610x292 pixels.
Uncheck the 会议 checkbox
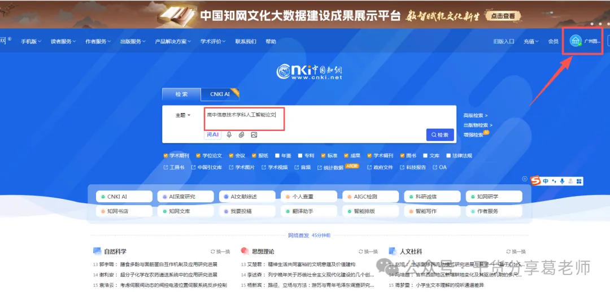231,155
